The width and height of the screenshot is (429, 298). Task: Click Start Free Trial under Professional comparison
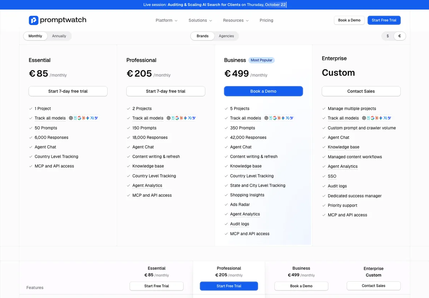(229, 286)
